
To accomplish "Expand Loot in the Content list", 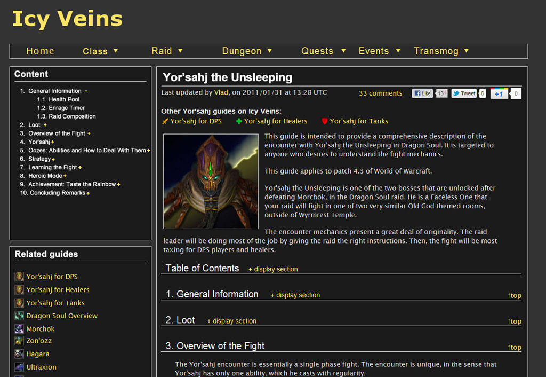I will click(x=45, y=125).
